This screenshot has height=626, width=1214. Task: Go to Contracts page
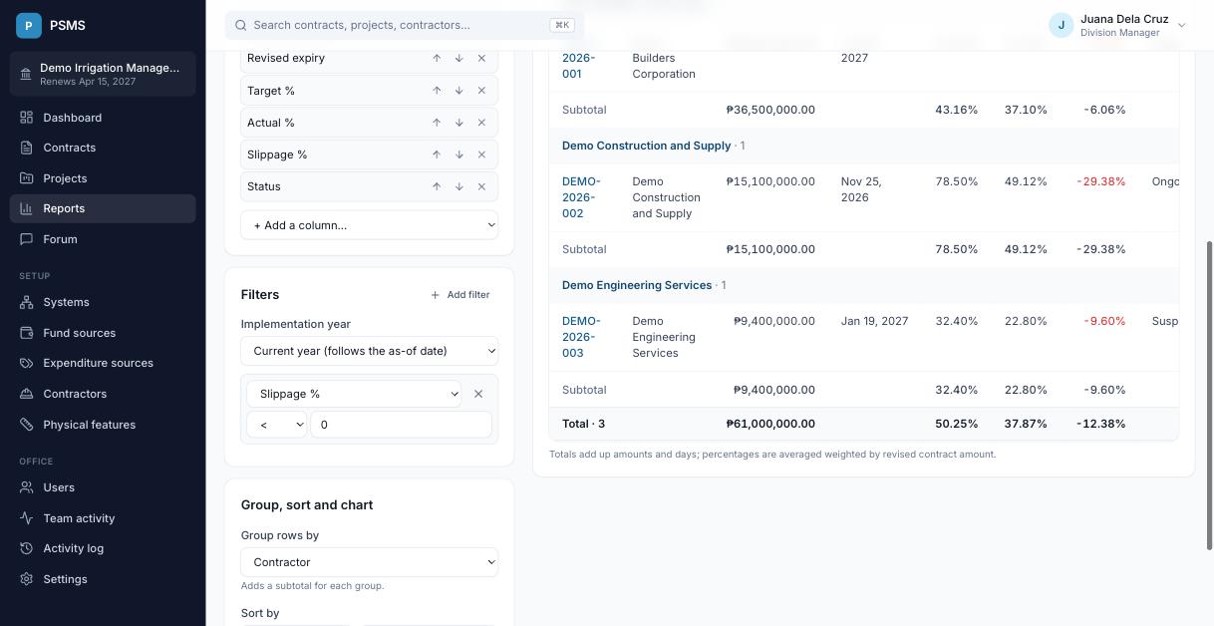point(103,148)
